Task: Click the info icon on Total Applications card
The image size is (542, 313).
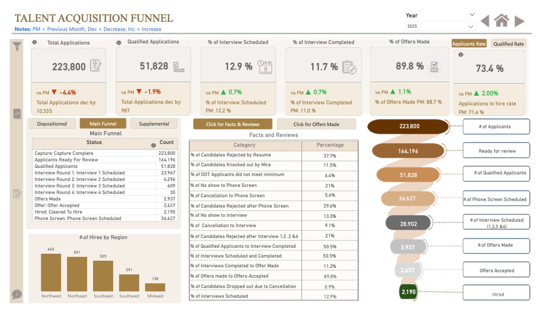Action: (x=35, y=42)
